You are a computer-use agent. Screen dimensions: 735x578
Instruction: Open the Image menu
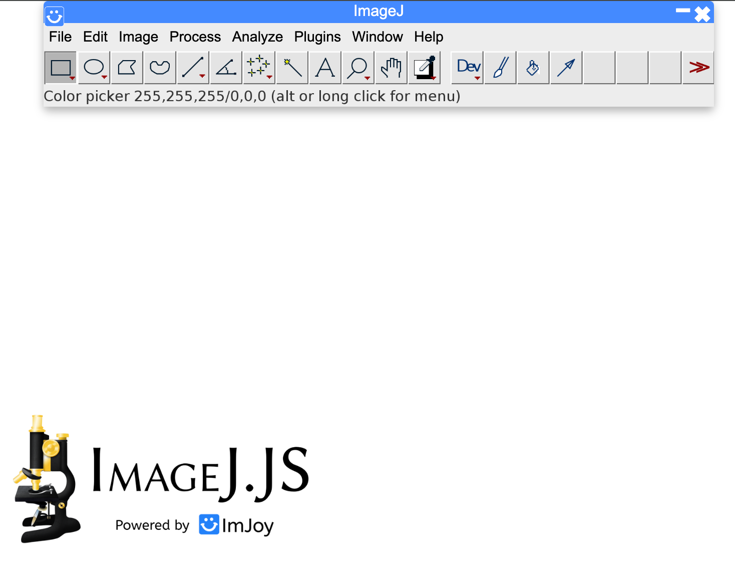point(138,37)
